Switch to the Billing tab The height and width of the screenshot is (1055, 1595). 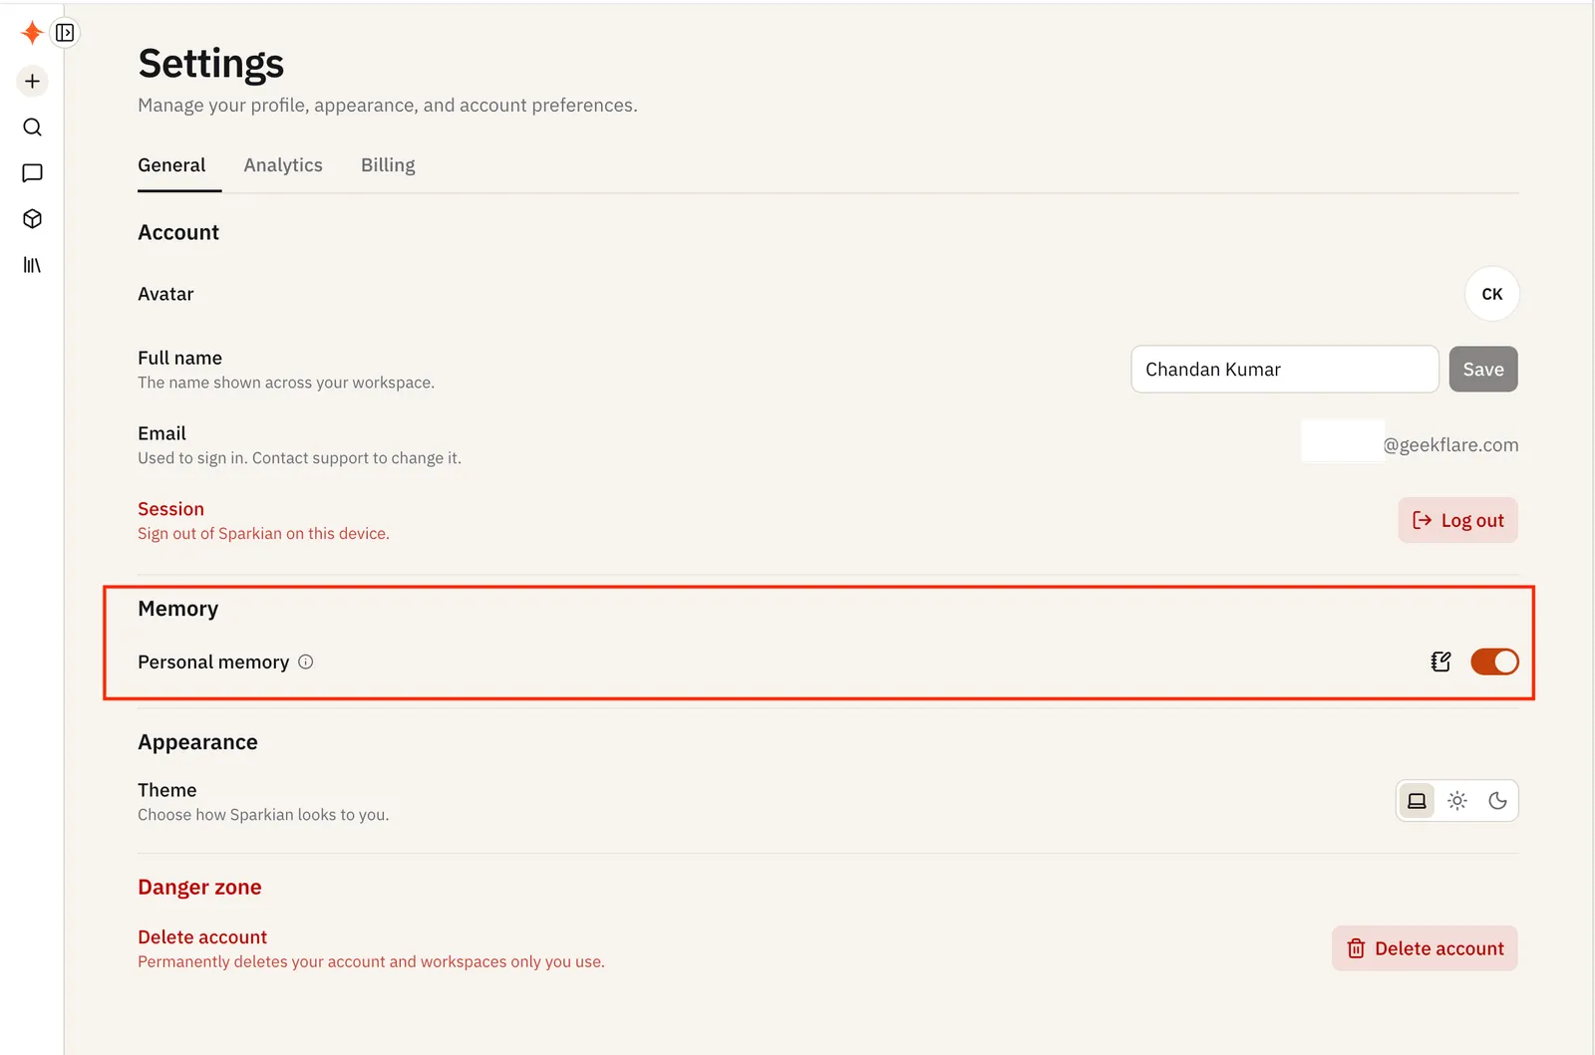pos(388,165)
